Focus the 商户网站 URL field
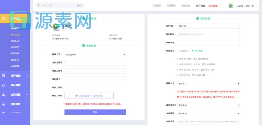Screen dimensions: 262x125 208,35
